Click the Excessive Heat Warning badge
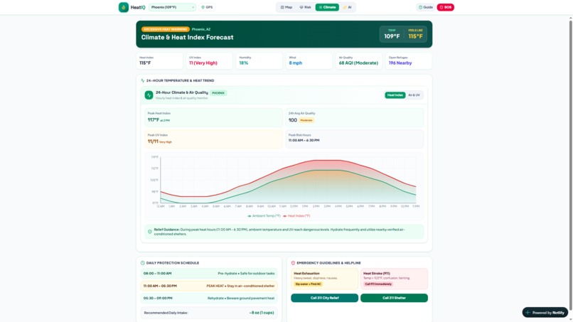The image size is (573, 322). [x=166, y=29]
